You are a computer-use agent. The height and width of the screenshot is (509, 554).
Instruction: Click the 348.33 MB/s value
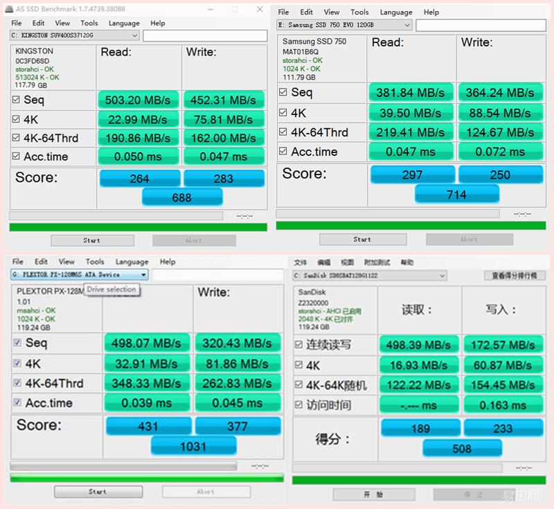[147, 383]
